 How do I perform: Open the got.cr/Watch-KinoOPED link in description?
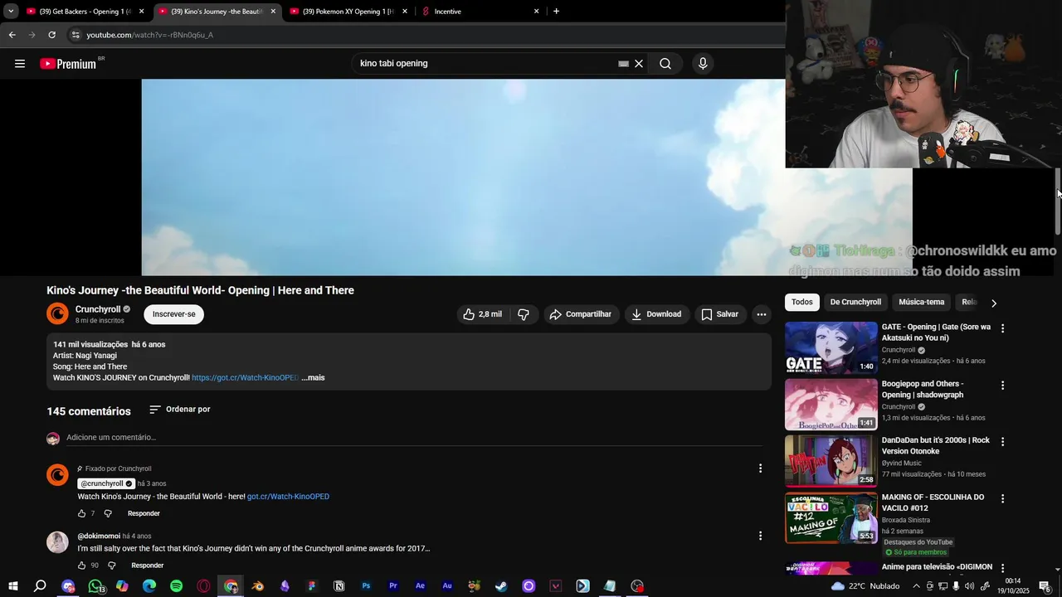coord(245,378)
